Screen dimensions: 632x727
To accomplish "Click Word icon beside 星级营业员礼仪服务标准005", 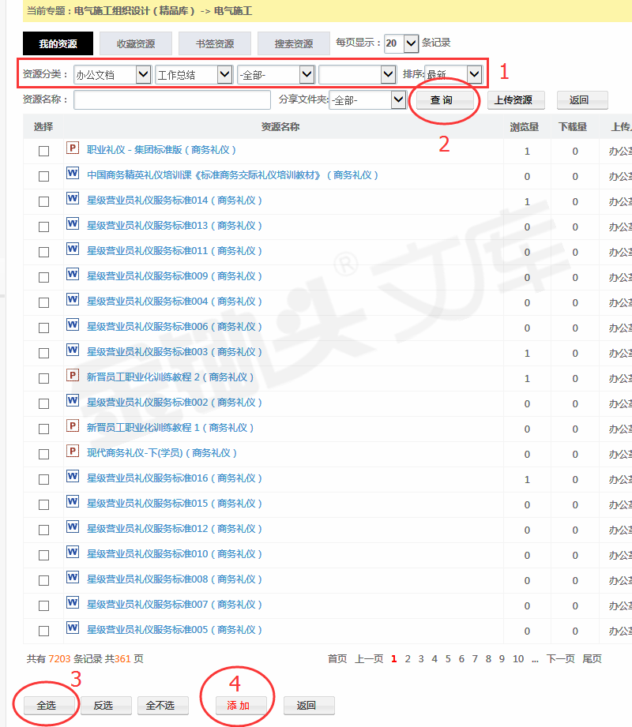I will click(x=73, y=628).
